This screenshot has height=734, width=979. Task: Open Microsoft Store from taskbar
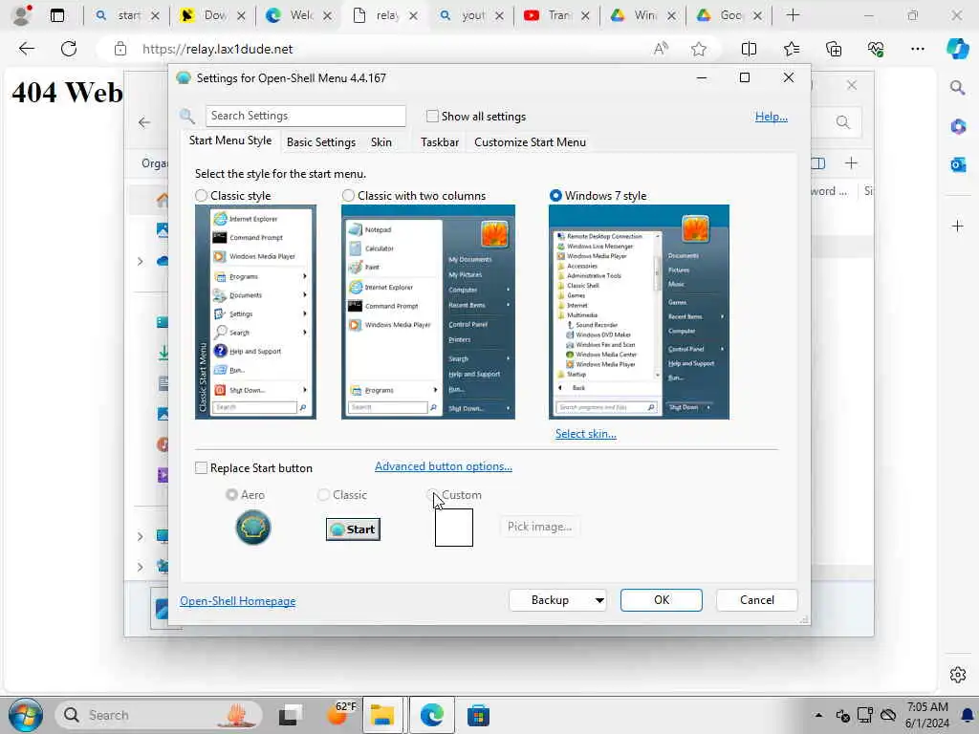[x=478, y=715]
